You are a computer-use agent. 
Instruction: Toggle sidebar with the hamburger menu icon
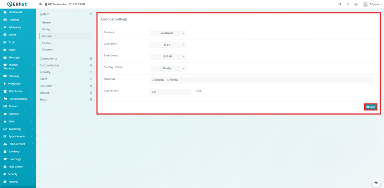pyautogui.click(x=40, y=4)
